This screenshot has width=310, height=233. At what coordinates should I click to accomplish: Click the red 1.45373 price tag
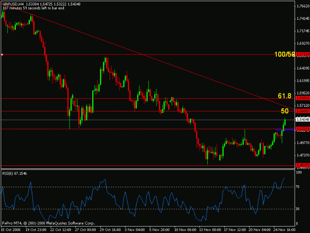pos(303,165)
